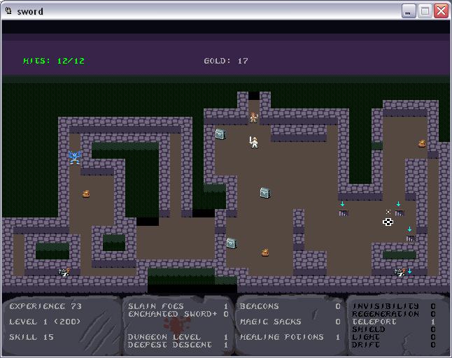The height and width of the screenshot is (358, 452).
Task: Click the orange-haired foe in the doorway
Action: tap(254, 117)
